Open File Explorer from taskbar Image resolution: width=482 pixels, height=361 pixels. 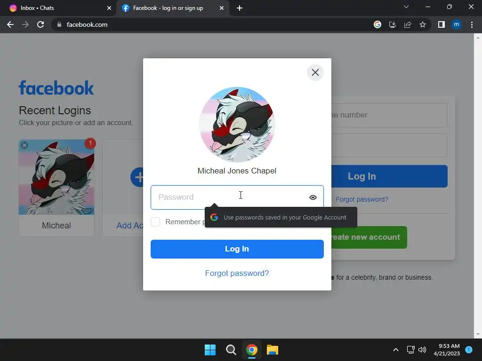[273, 350]
